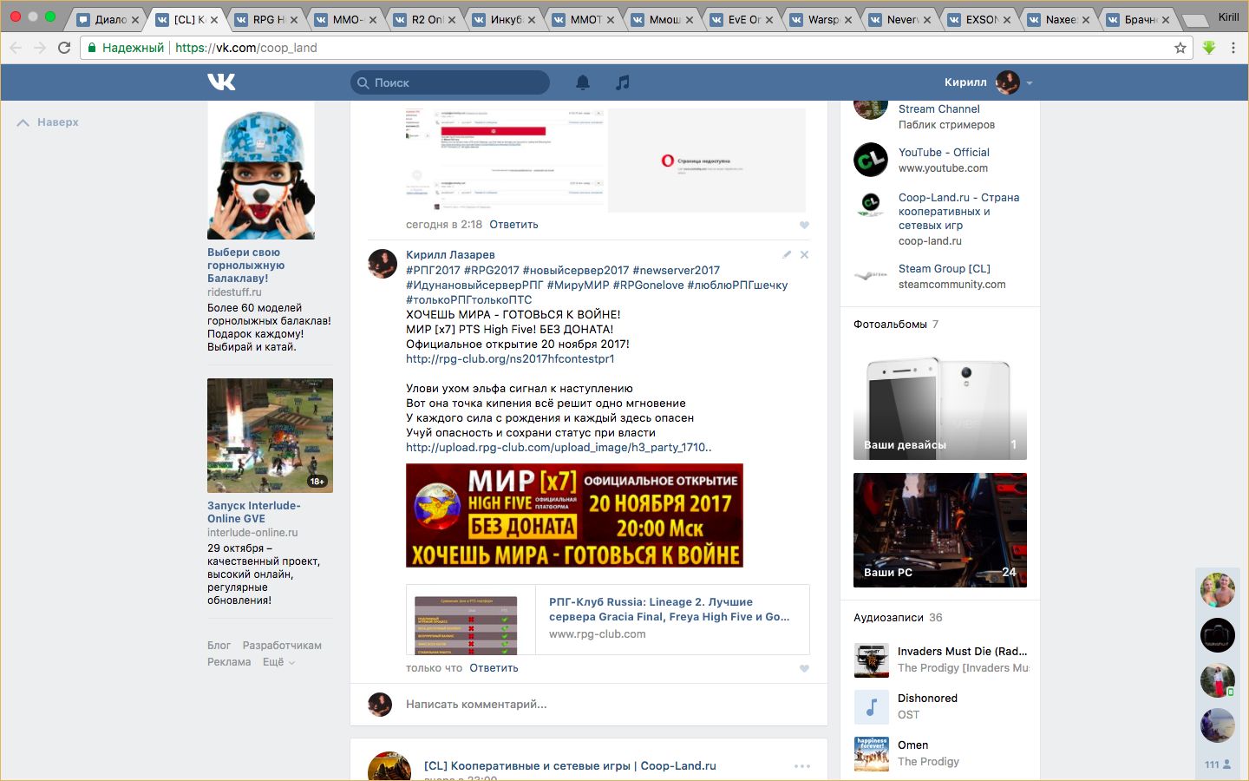
Task: Click the VK logo home icon
Action: click(221, 82)
